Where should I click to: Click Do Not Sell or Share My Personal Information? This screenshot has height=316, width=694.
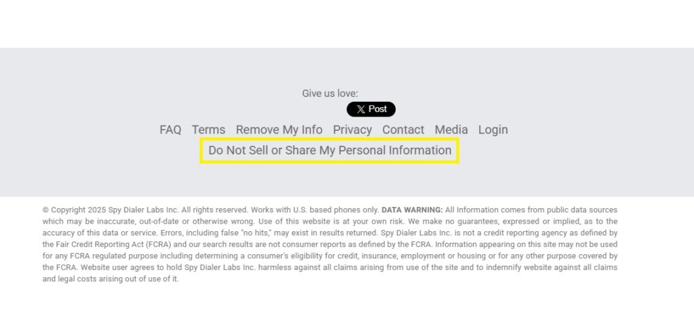pyautogui.click(x=330, y=151)
